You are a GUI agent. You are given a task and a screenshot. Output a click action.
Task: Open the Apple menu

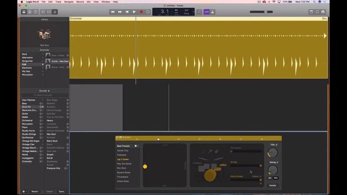[x=22, y=2]
